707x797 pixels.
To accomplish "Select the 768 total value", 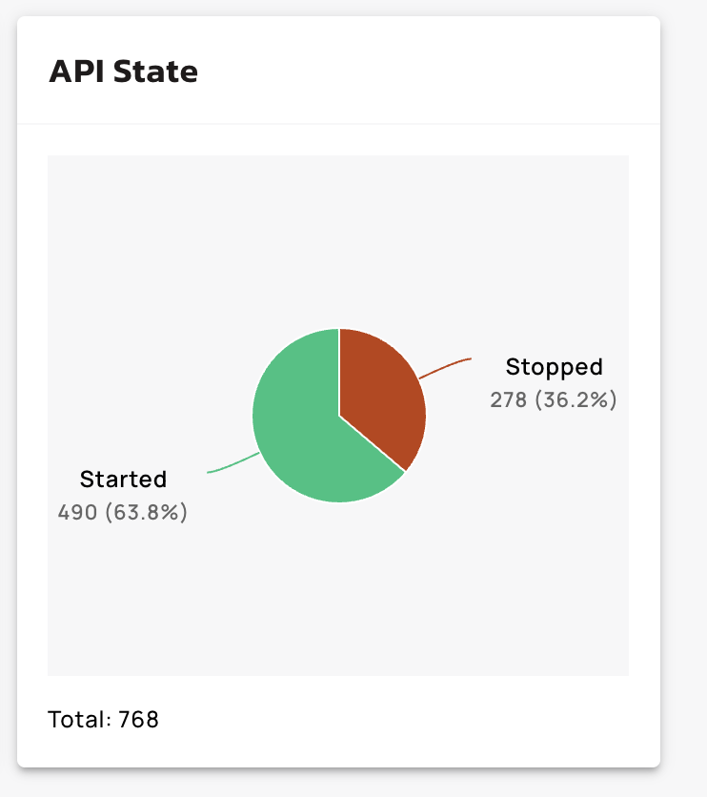I will (138, 719).
